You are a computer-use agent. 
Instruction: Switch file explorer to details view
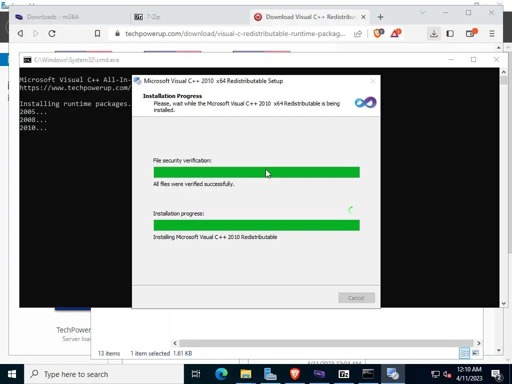tap(464, 353)
